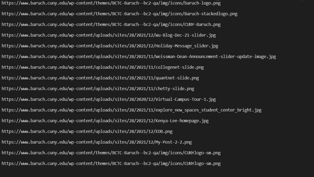
Task: Follow the Wu-Blog-Dec-21-slider.jpg link
Action: pos(108,35)
